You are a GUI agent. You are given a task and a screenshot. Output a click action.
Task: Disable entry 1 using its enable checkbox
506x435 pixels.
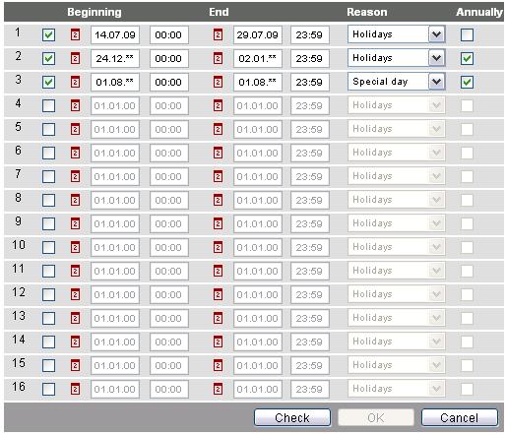pos(48,34)
